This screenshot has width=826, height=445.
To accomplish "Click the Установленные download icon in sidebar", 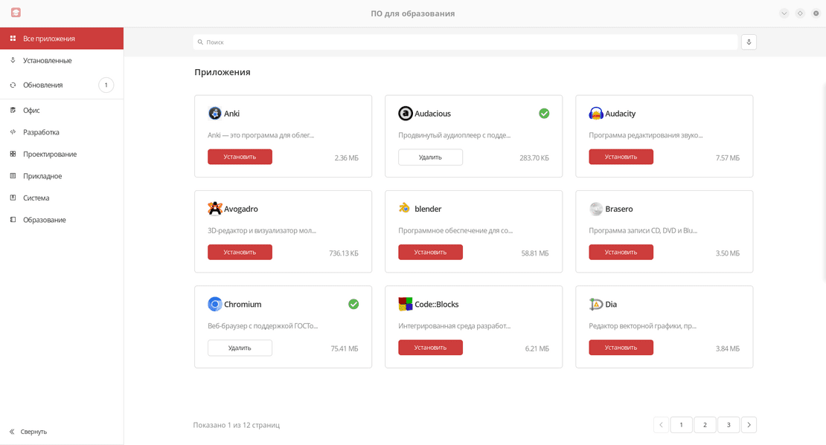I will point(13,60).
